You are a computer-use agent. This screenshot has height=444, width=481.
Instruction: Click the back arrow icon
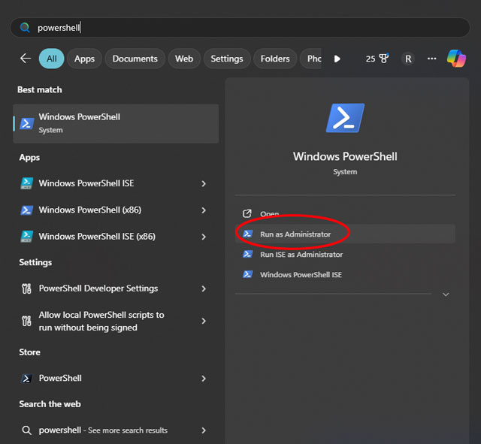26,58
